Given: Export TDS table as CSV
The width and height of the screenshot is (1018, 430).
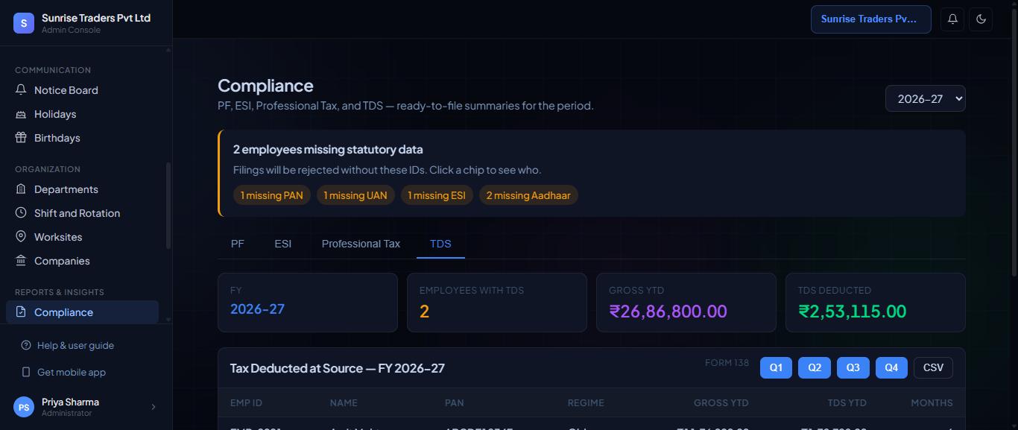Looking at the screenshot, I should coord(933,367).
